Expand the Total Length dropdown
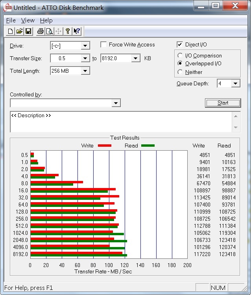This screenshot has height=295, width=251. pyautogui.click(x=85, y=71)
